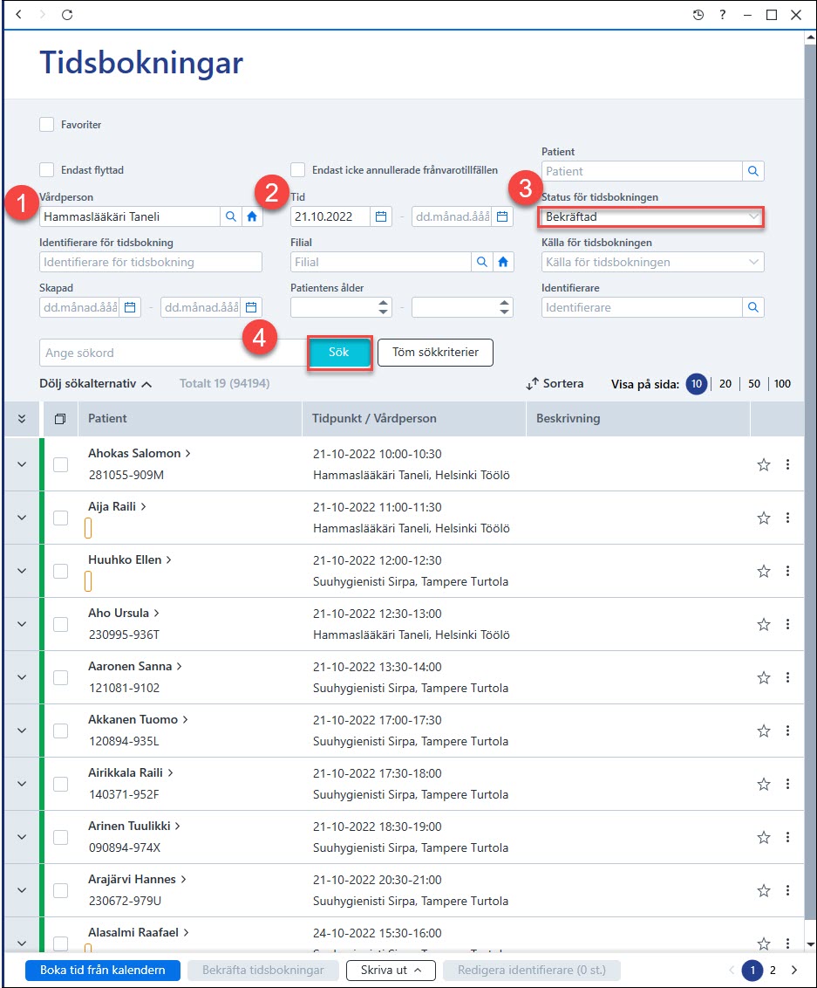Collapse search options via Dölj sökalternativ
The width and height of the screenshot is (817, 988).
click(95, 384)
